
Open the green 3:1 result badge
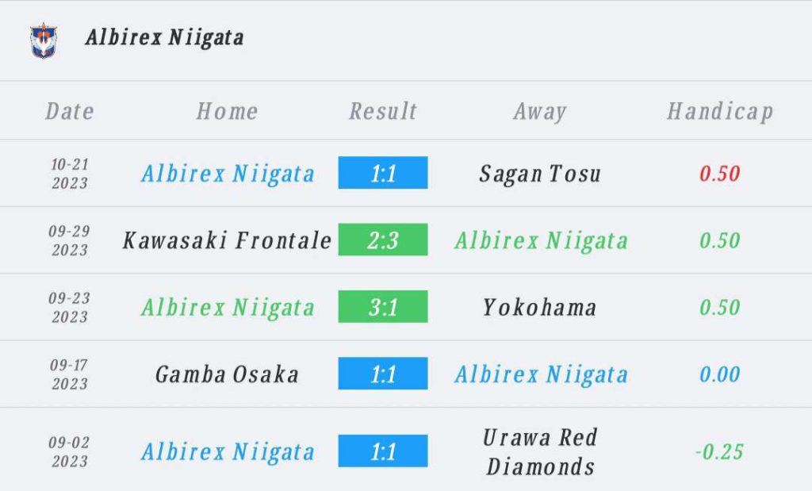point(383,306)
